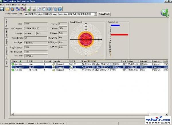Sort by the Network Type column header
The height and width of the screenshot is (125, 172).
[x=145, y=61]
